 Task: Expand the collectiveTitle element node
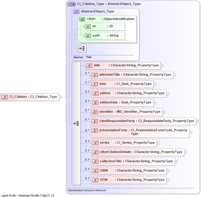[x=176, y=162]
